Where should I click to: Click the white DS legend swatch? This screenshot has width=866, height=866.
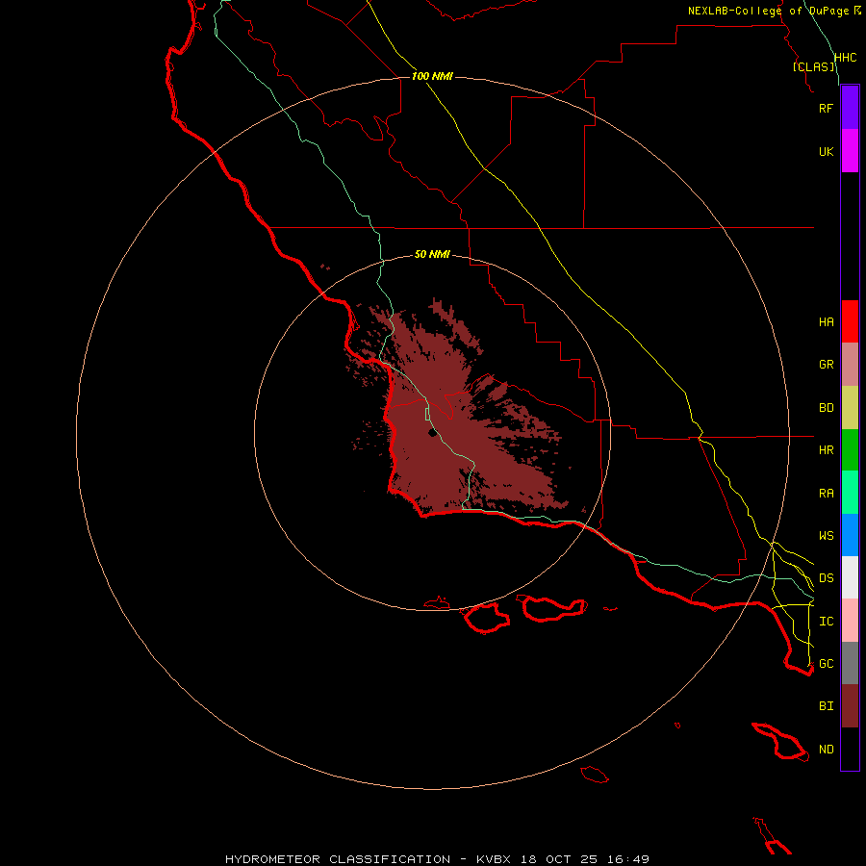(x=850, y=577)
